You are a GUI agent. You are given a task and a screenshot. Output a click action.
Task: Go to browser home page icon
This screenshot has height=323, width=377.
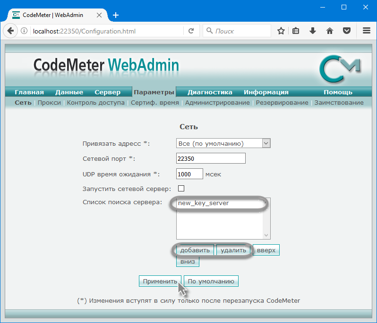click(330, 31)
